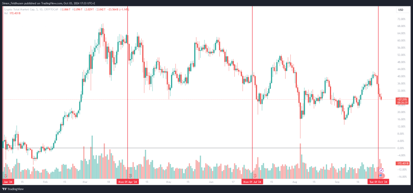Click the Jun label on the time axis

tap(211, 182)
